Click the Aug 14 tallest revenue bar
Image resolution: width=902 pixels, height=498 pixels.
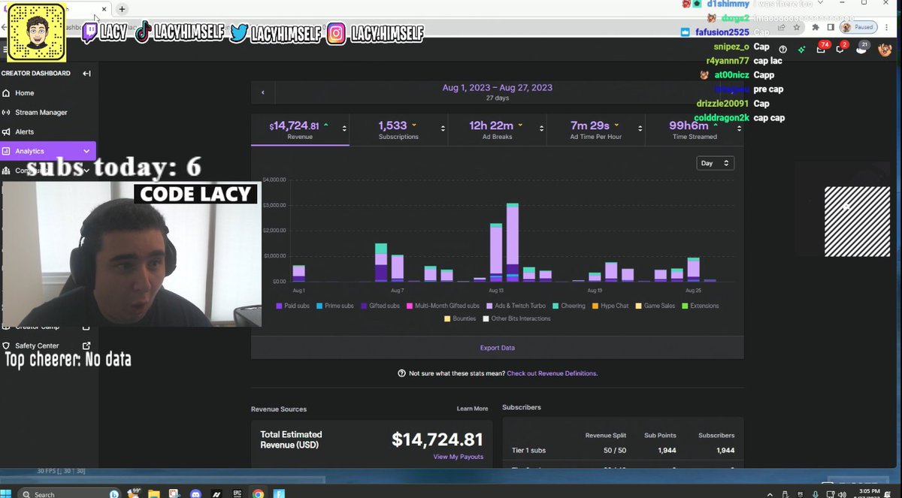point(513,242)
